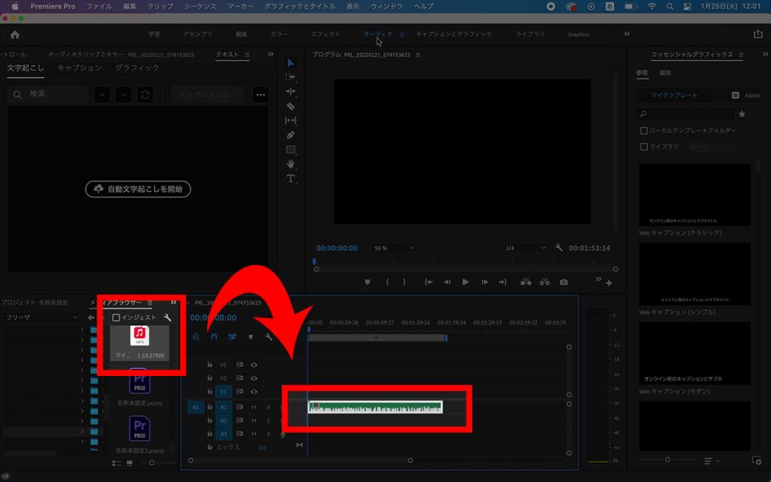The width and height of the screenshot is (771, 482).
Task: Check ローカルテンプレートフォルダー checkbox
Action: (644, 130)
